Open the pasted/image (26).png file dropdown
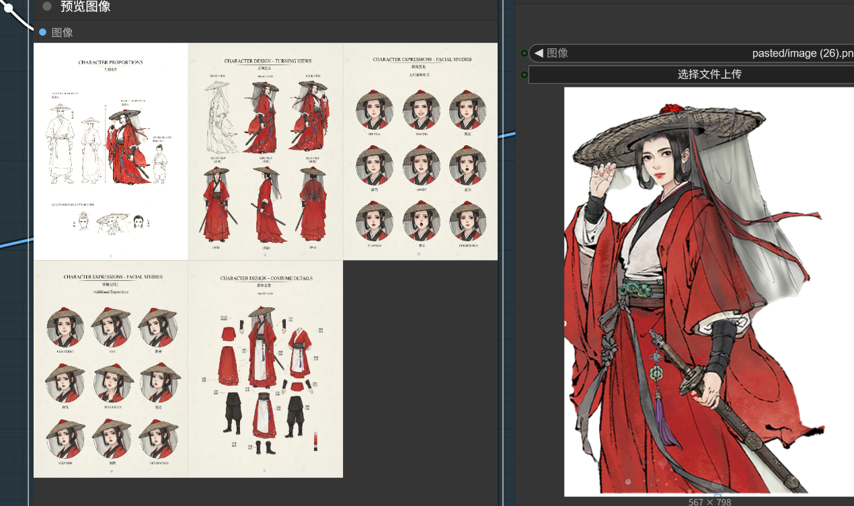Viewport: 854px width, 506px height. [x=800, y=53]
